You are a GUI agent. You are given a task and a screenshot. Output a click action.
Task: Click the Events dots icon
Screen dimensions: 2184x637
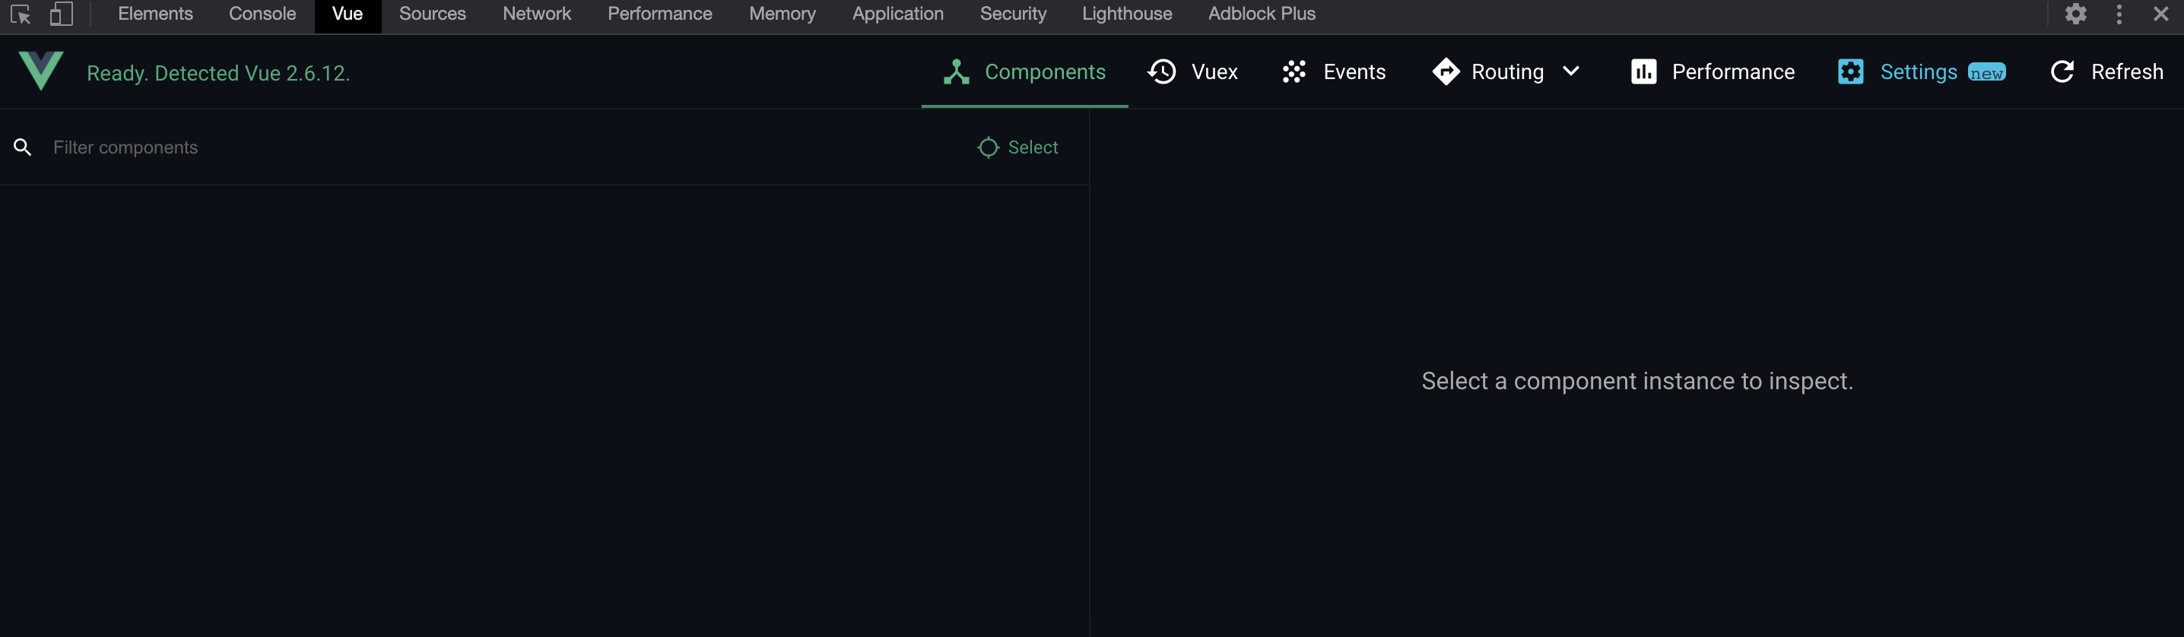[1294, 72]
